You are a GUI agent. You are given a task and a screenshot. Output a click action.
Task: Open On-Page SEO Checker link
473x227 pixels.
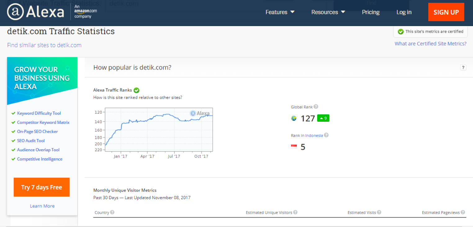click(37, 131)
